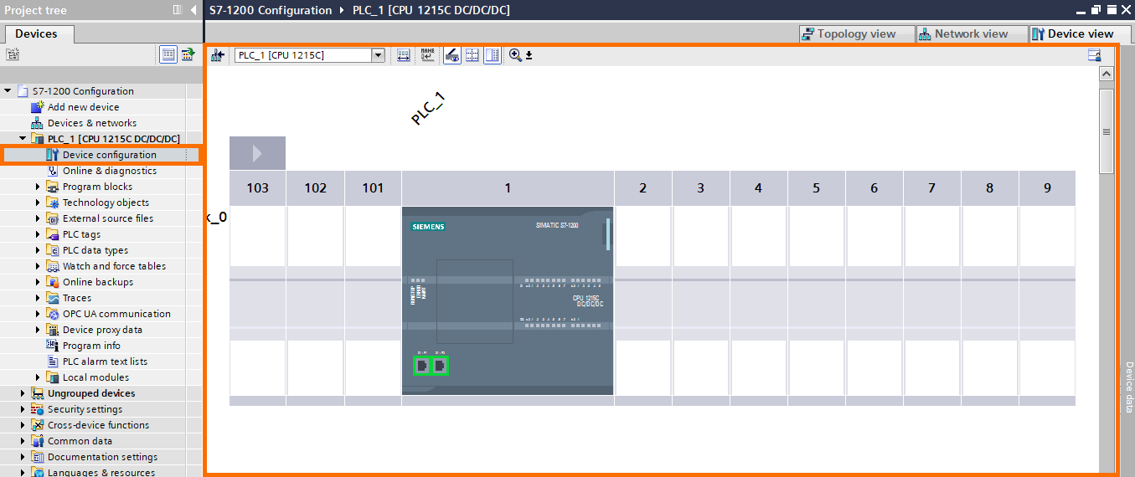Expand the Local modules folder
Screen dimensions: 1135x477
coord(38,377)
